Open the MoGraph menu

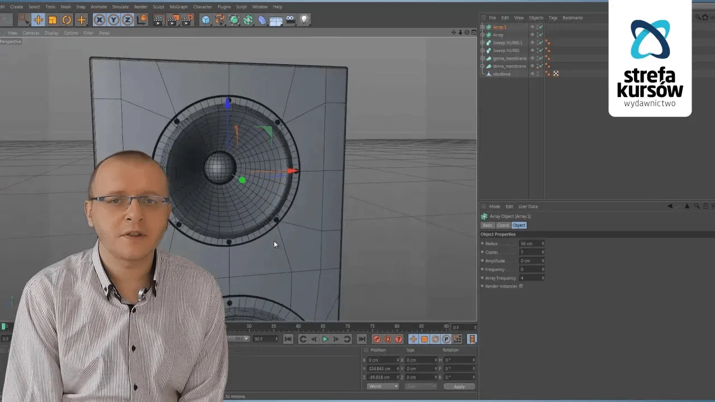tap(179, 7)
